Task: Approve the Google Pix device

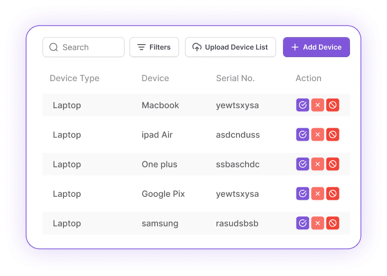Action: pos(302,194)
